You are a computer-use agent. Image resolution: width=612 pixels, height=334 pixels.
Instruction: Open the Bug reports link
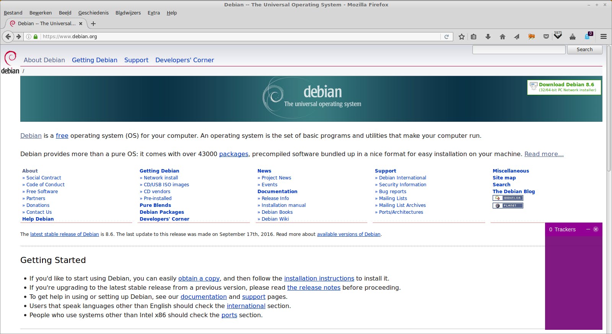pyautogui.click(x=392, y=192)
